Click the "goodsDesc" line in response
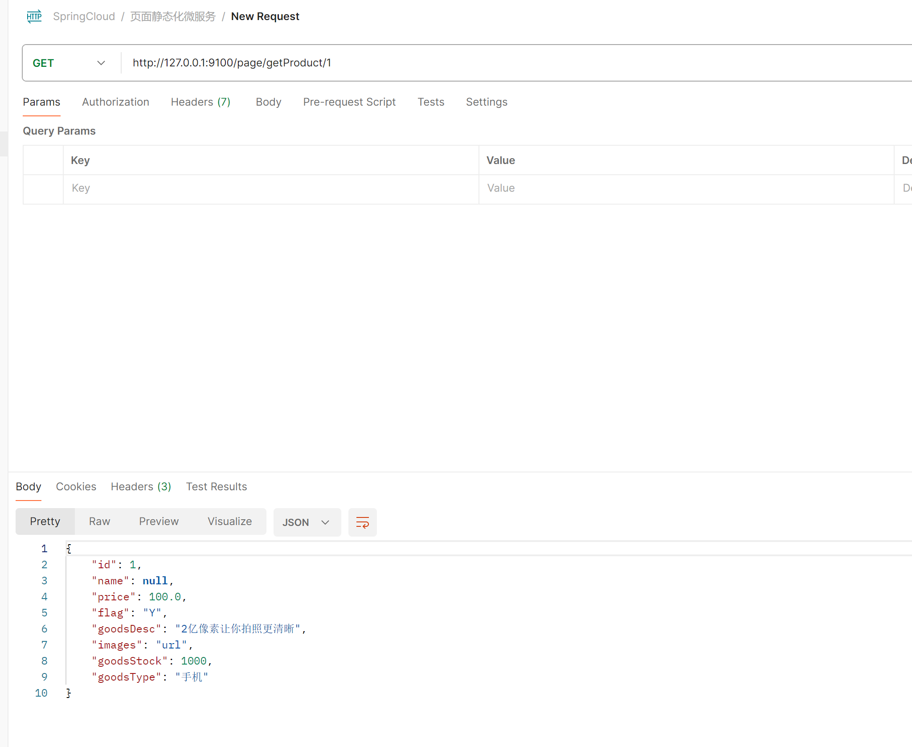Image resolution: width=912 pixels, height=747 pixels. tap(199, 629)
